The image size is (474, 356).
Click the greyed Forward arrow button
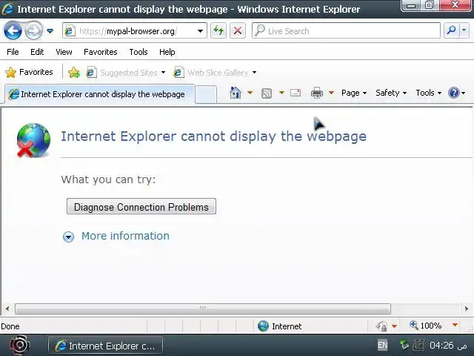(33, 30)
